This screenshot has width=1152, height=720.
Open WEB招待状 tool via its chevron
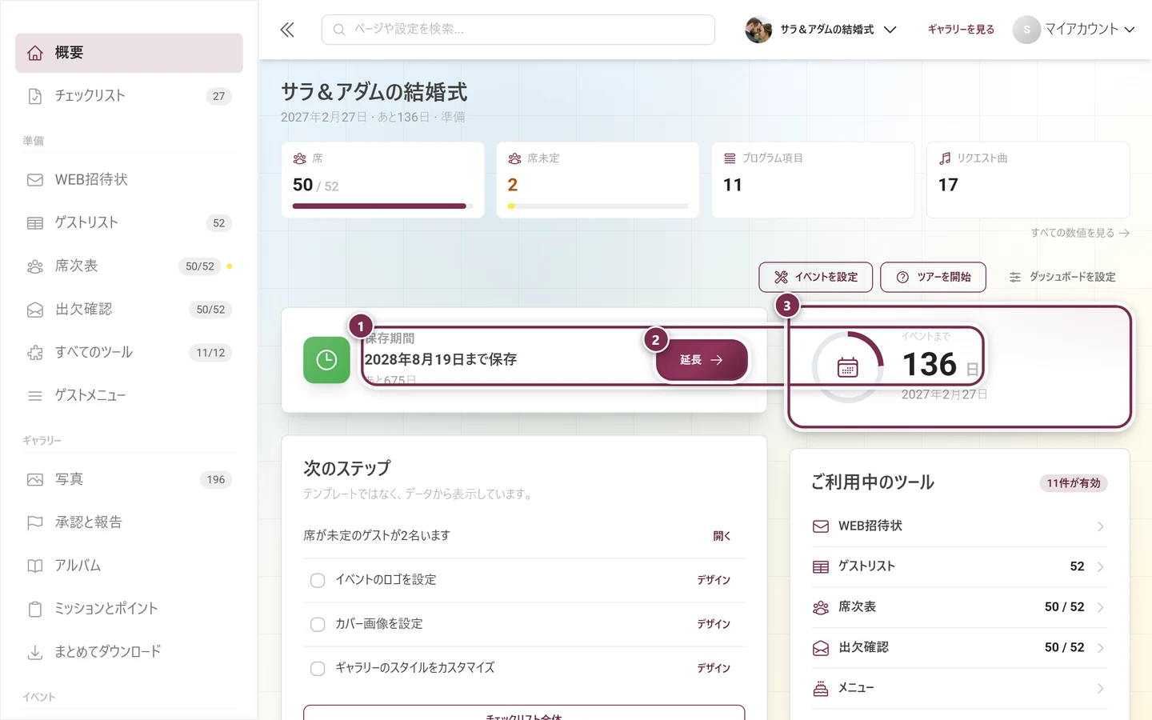[1101, 526]
